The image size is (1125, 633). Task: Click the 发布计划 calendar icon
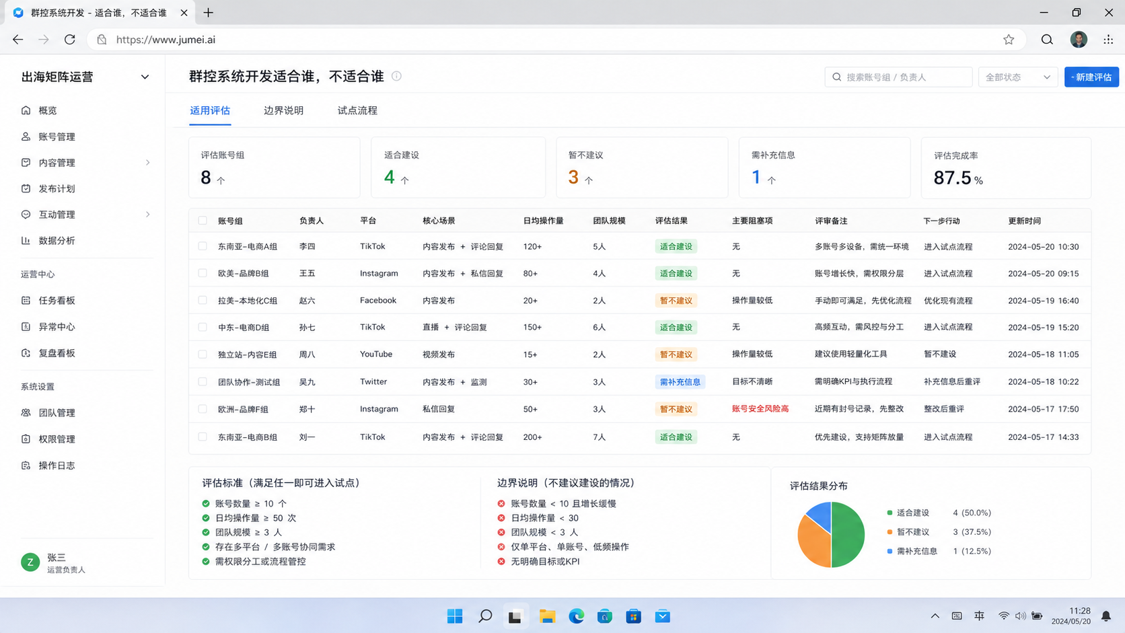point(26,188)
